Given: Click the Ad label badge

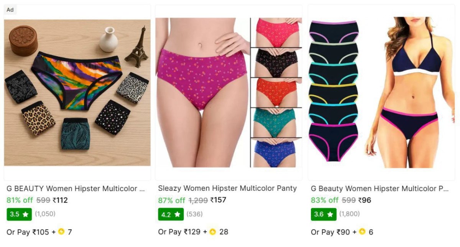Looking at the screenshot, I should point(10,10).
